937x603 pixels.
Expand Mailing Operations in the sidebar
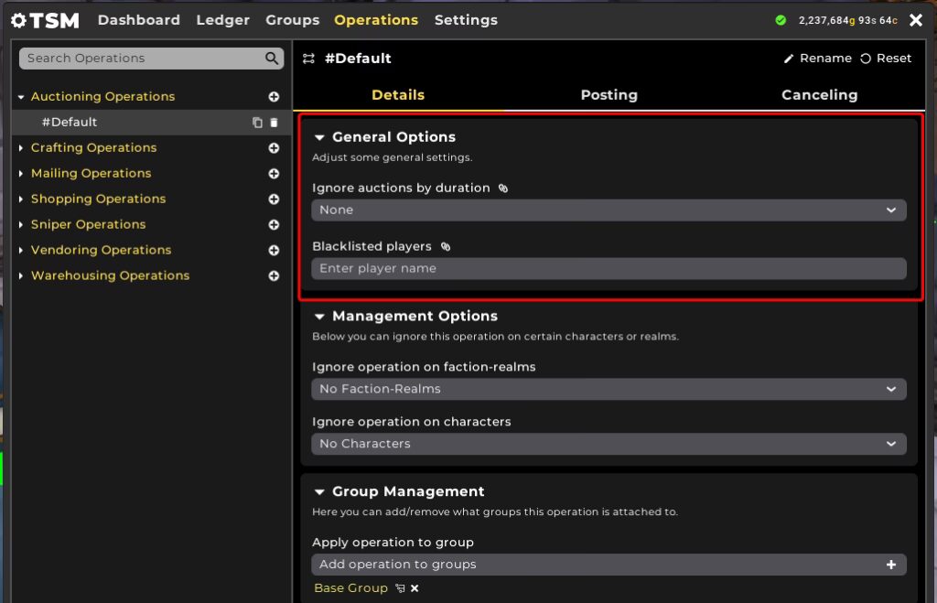[22, 174]
